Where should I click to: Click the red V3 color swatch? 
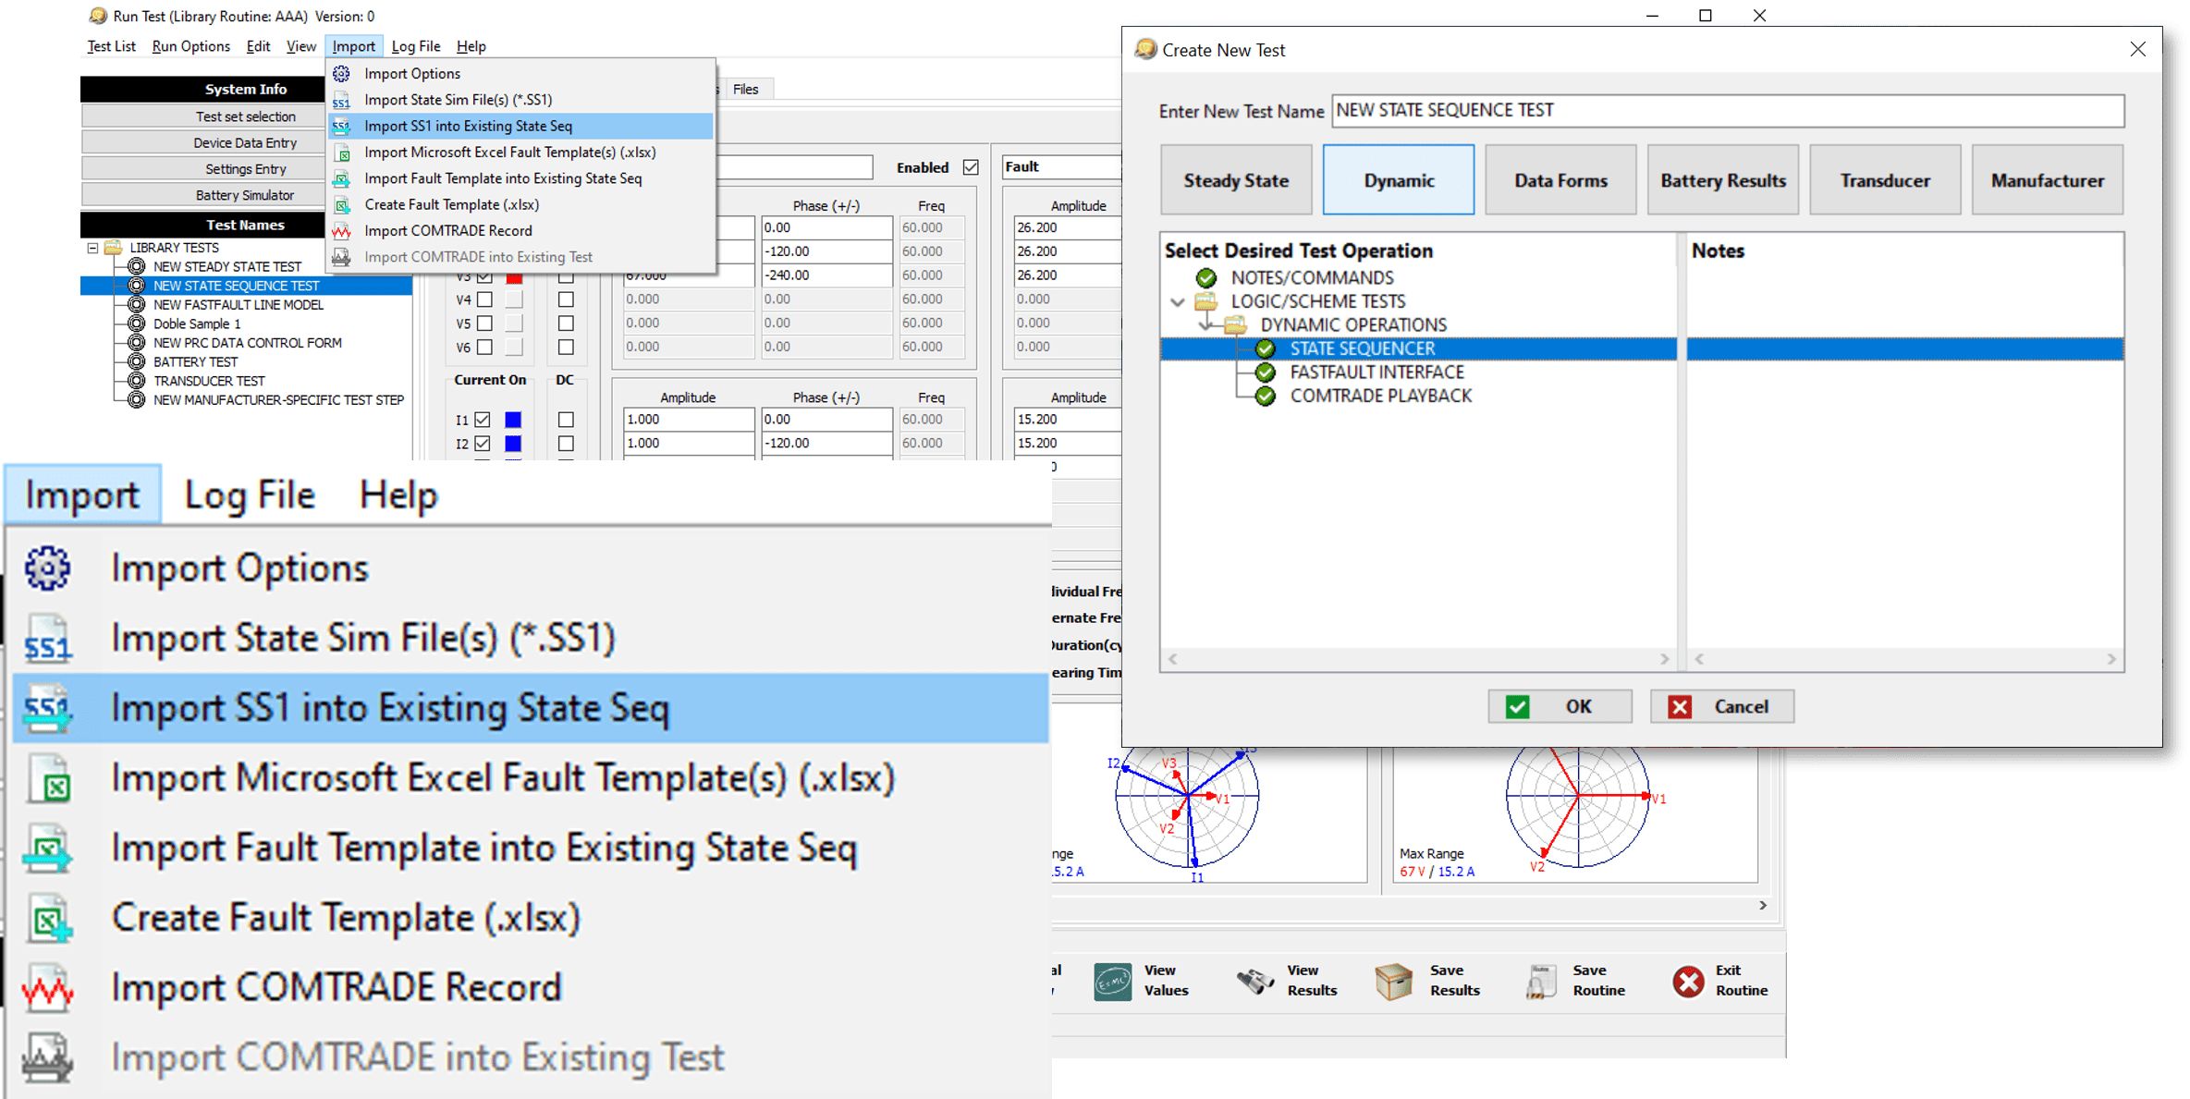click(x=514, y=276)
